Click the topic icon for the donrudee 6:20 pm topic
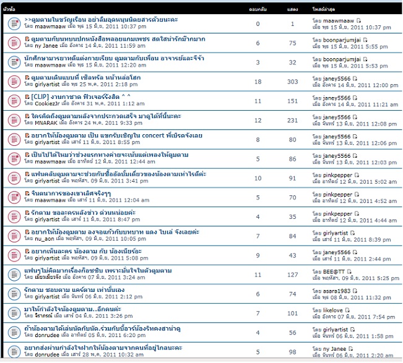Screen dimensions: 403x363 (14, 333)
